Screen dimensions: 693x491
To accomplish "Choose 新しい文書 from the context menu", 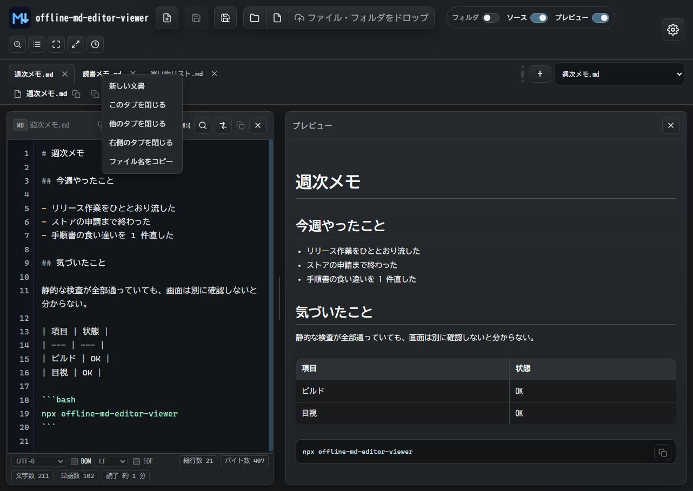I will (142, 86).
